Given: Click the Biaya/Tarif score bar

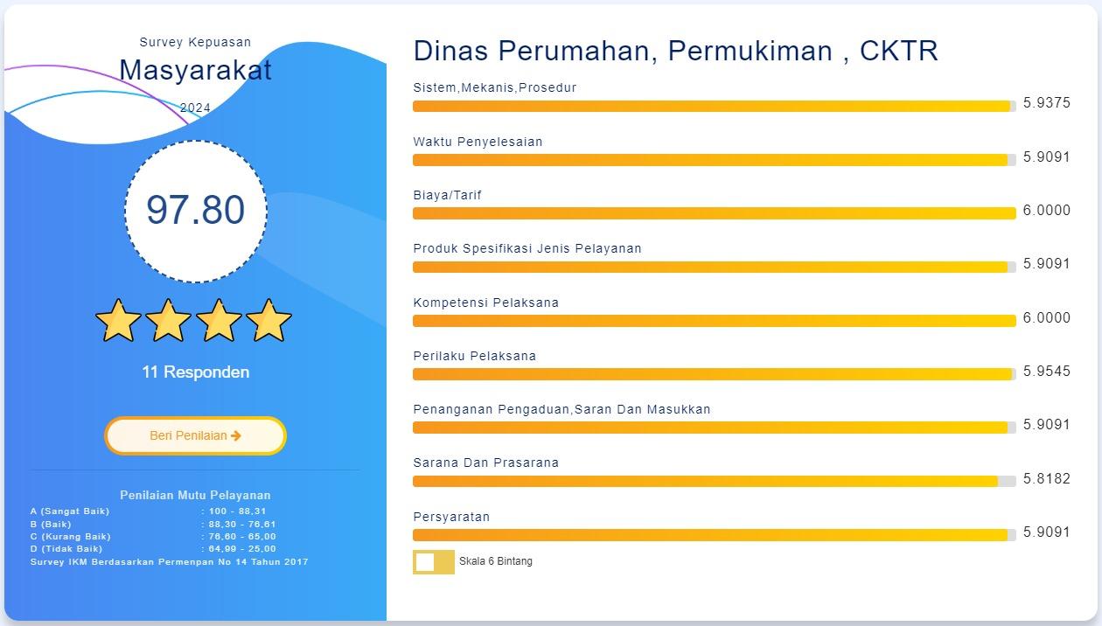Looking at the screenshot, I should pyautogui.click(x=713, y=213).
